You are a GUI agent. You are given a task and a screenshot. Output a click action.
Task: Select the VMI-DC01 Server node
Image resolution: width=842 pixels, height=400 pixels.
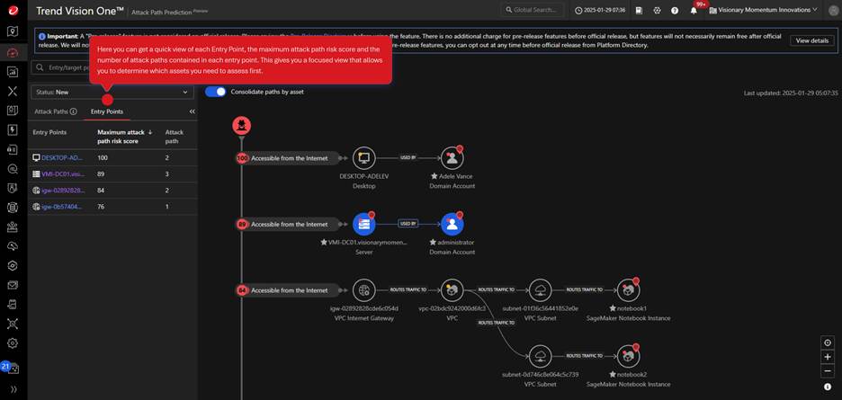pyautogui.click(x=363, y=225)
